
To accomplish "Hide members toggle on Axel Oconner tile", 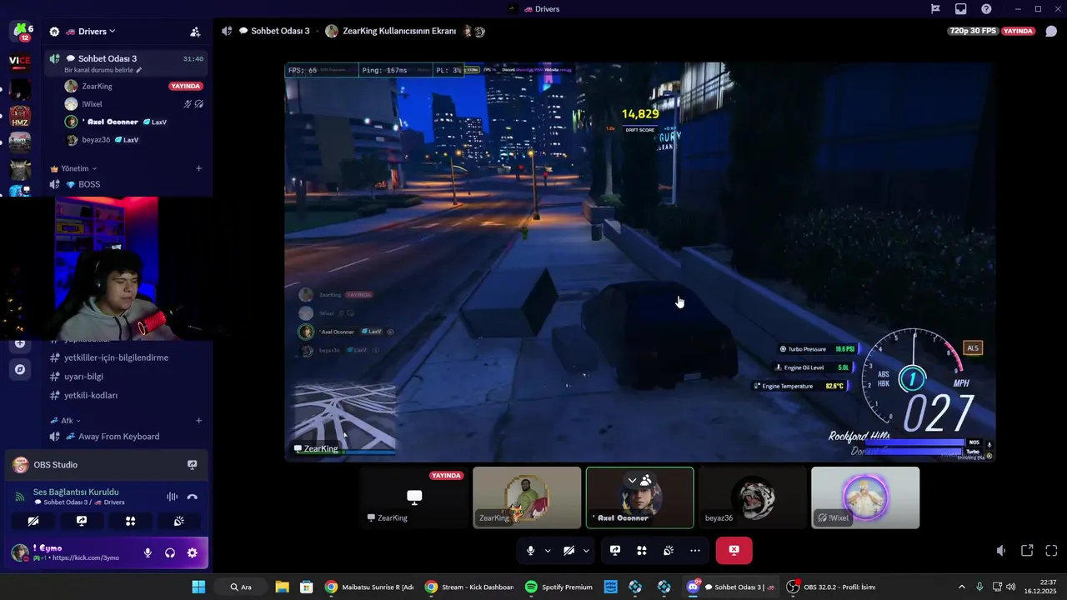I will click(x=639, y=481).
